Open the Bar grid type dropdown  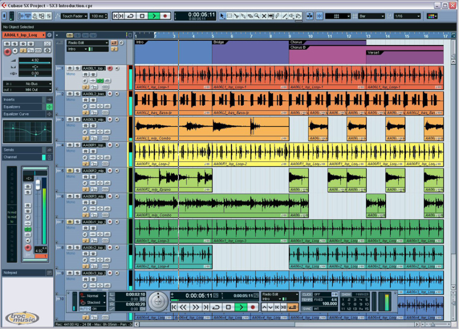pos(371,16)
